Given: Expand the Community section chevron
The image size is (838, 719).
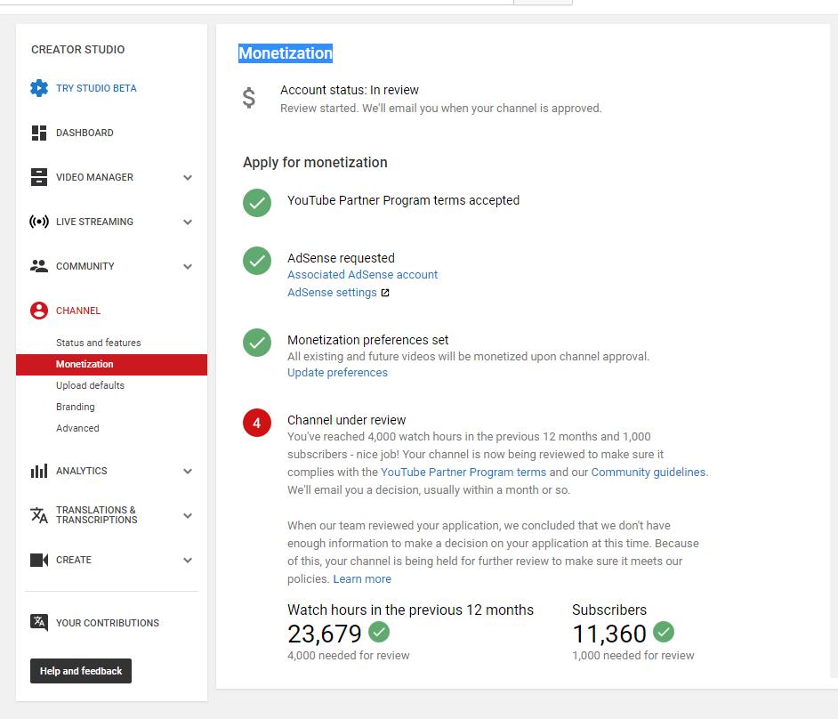Looking at the screenshot, I should pyautogui.click(x=188, y=266).
